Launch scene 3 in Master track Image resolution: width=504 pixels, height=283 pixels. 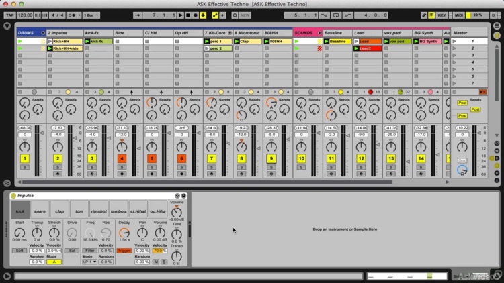pyautogui.click(x=454, y=55)
